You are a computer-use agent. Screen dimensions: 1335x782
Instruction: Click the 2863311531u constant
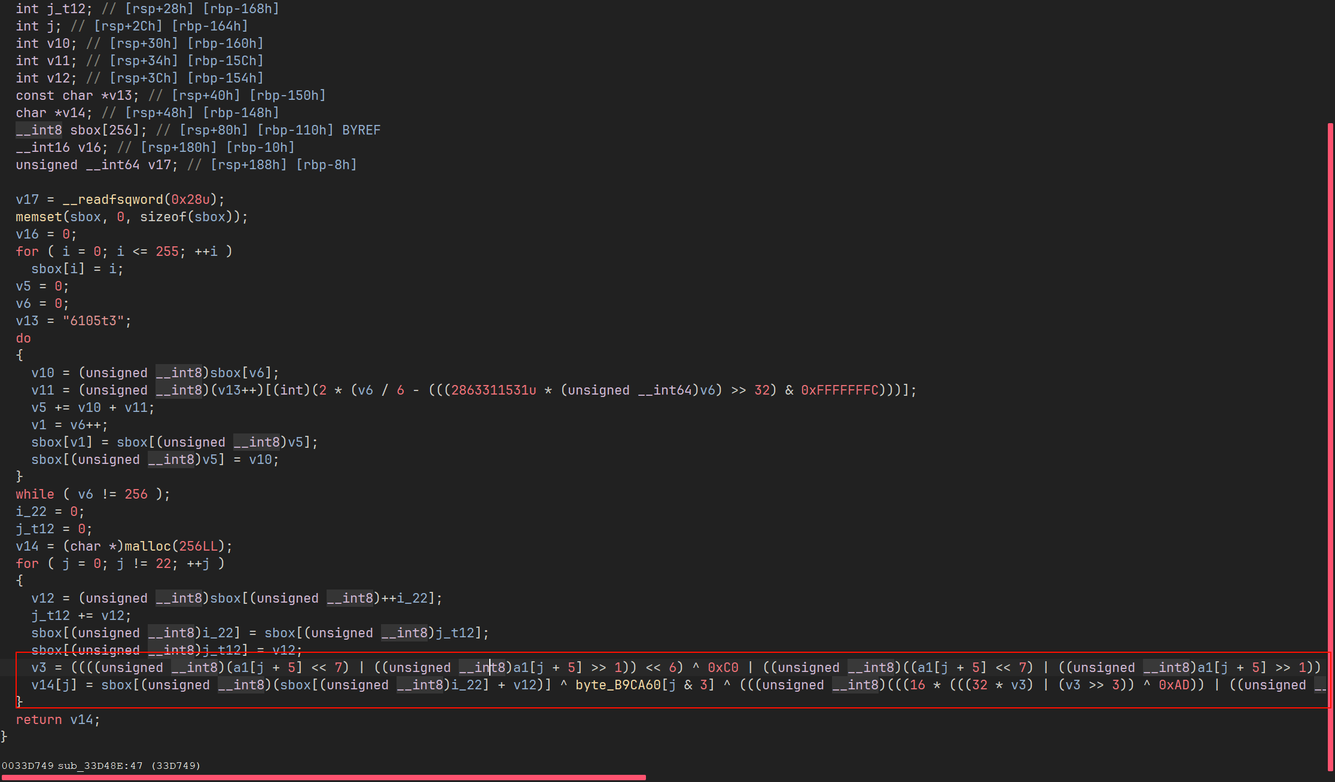[x=493, y=390]
